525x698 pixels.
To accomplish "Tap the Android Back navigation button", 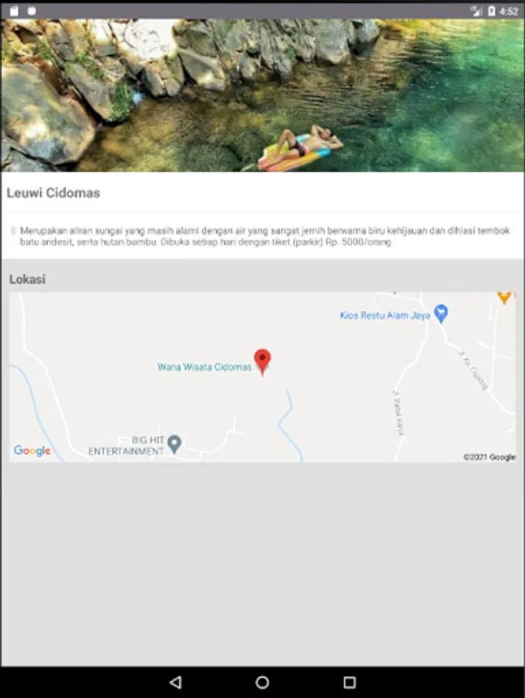I will tap(175, 682).
